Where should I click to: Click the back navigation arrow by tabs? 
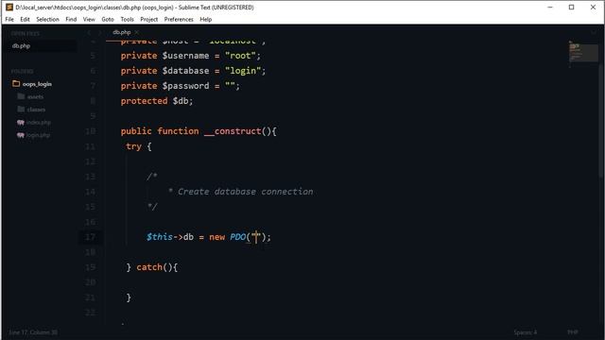(89, 33)
